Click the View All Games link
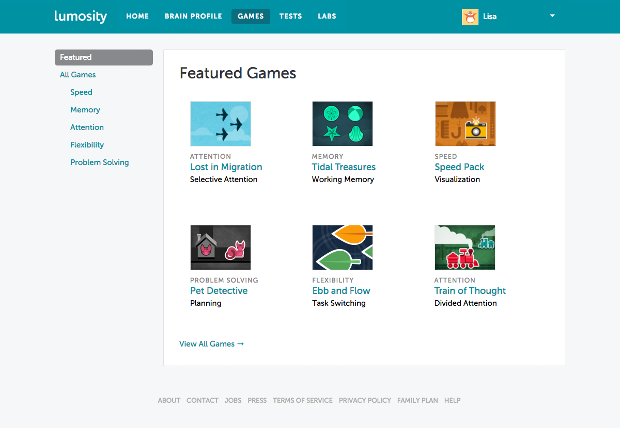The image size is (620, 428). tap(211, 344)
